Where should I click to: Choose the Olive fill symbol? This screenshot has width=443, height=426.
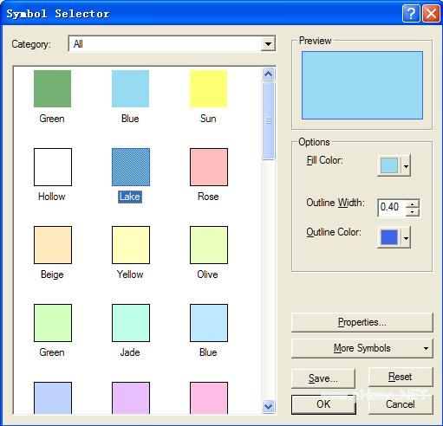(x=209, y=245)
